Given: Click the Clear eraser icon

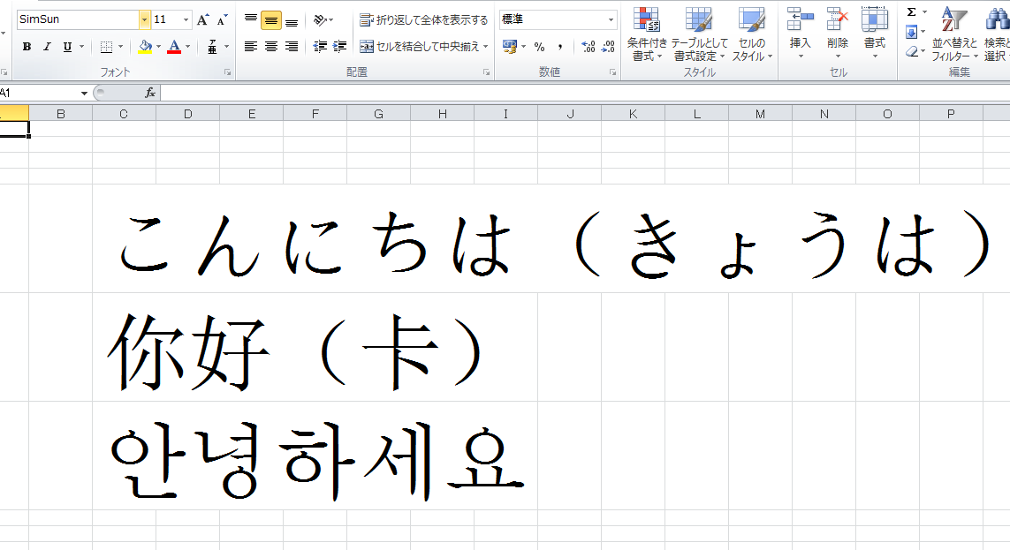Looking at the screenshot, I should pos(911,51).
